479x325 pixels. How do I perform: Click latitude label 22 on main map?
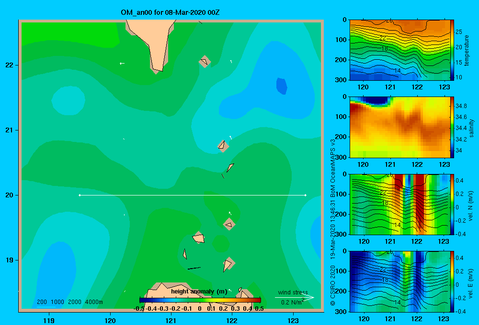point(10,65)
